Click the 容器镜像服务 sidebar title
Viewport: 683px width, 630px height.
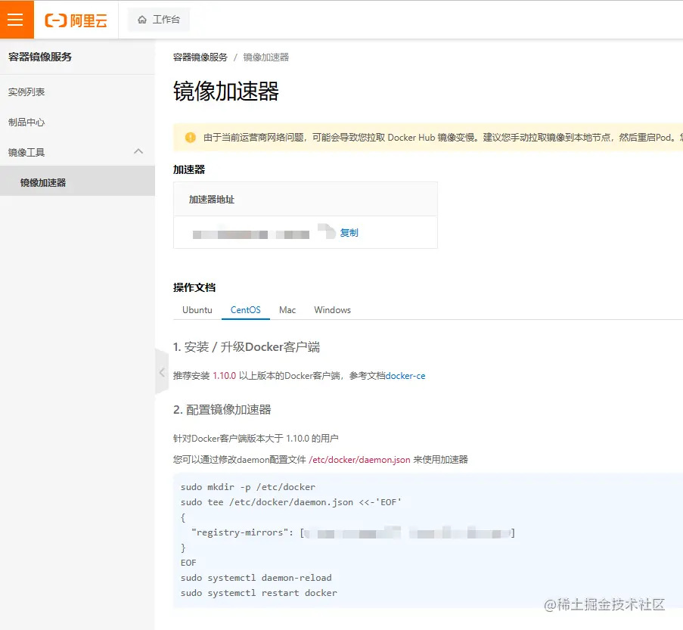(40, 57)
